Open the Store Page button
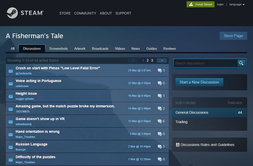The image size is (253, 166). 233,36
